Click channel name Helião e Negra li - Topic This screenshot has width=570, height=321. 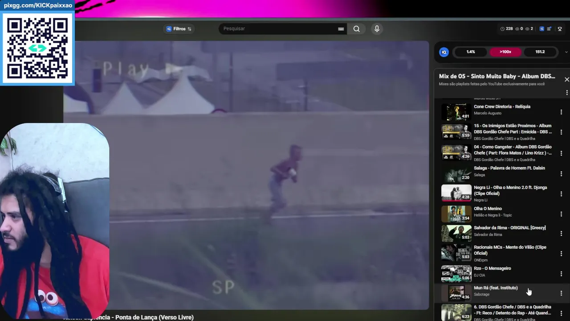493,215
